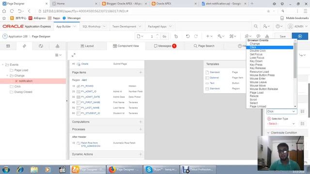Choose Change in the Browser Events list
The image size is (310, 174).
click(x=255, y=44)
